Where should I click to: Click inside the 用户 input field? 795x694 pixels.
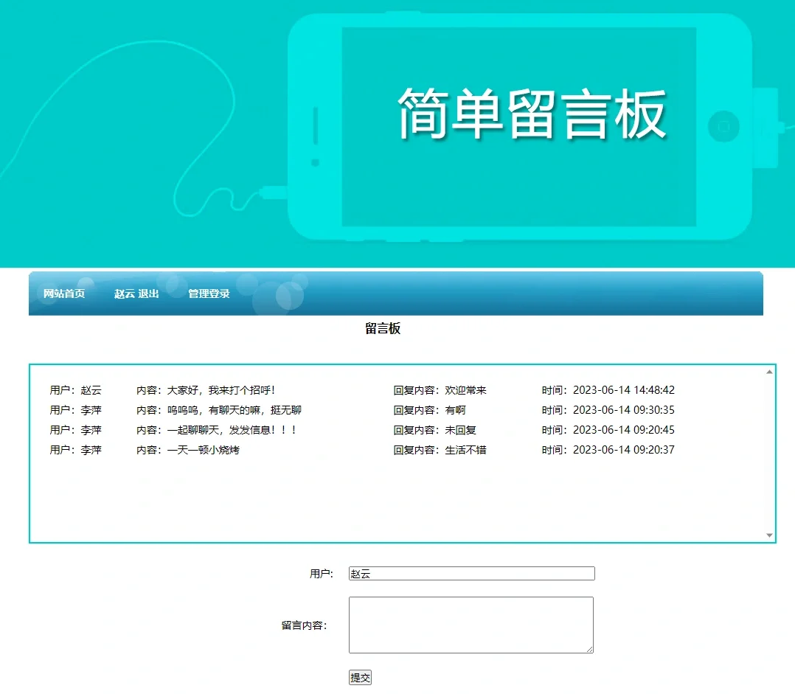(472, 573)
